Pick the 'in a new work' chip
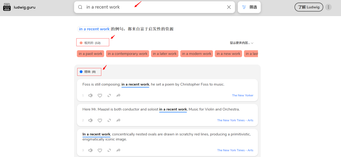The image size is (341, 157). (x=228, y=54)
